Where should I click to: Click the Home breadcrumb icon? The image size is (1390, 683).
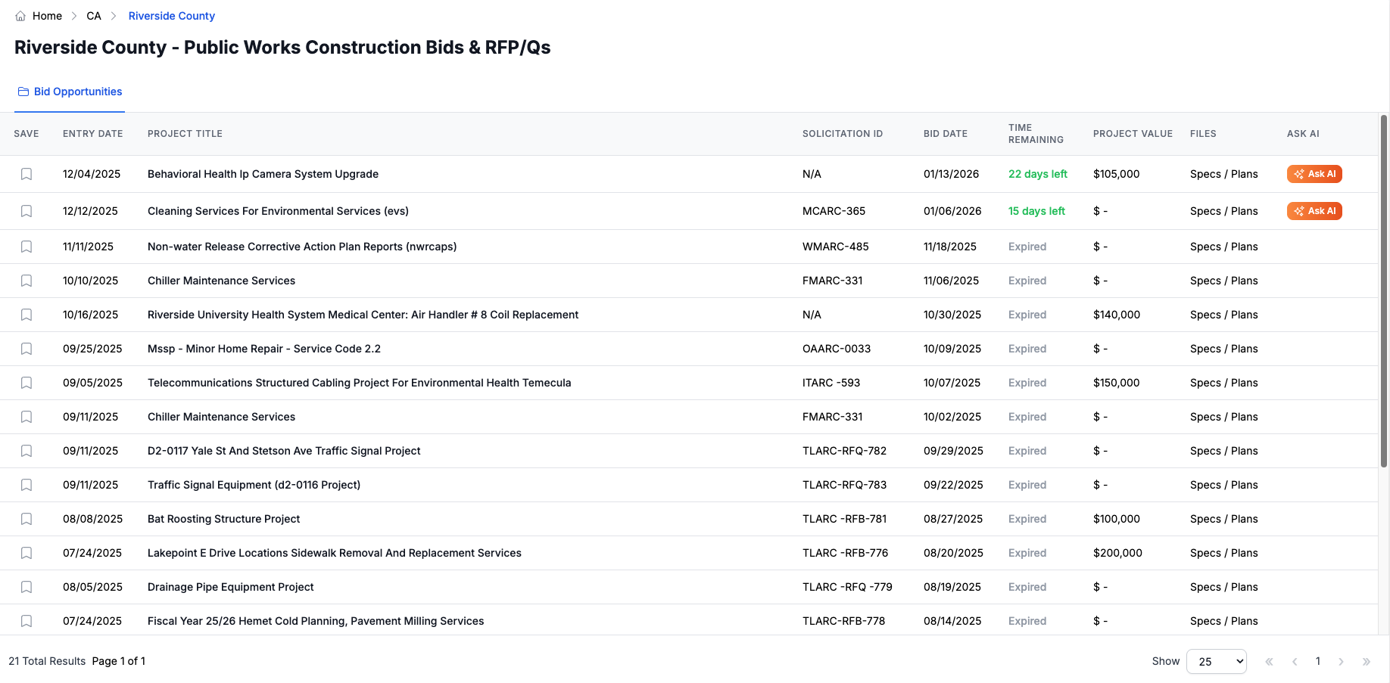[22, 16]
